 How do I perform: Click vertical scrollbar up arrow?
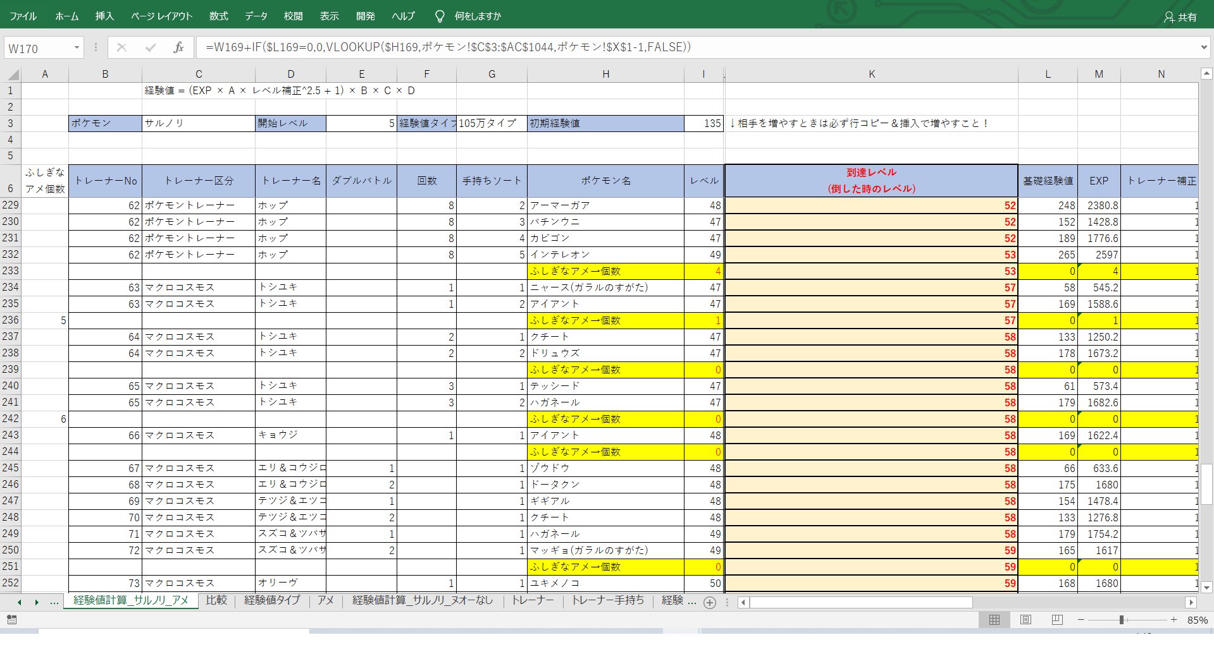(1206, 75)
